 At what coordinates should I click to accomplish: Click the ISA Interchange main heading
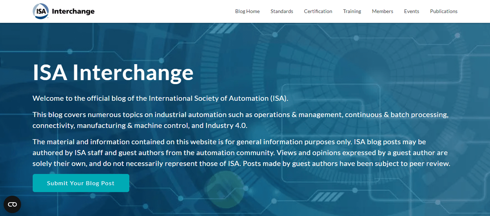point(113,72)
